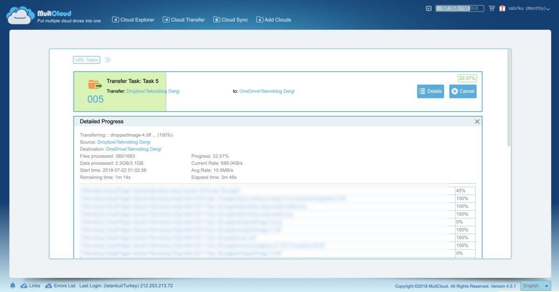Click the 107.5GB/150.0GB data usage bar
The width and height of the screenshot is (559, 292).
click(x=459, y=8)
